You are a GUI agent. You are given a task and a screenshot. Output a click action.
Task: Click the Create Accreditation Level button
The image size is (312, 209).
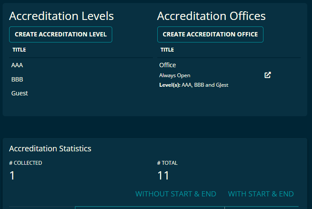click(x=61, y=34)
